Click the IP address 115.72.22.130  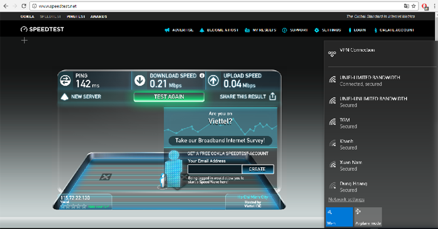tap(75, 198)
